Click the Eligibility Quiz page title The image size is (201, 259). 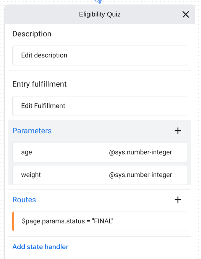click(100, 15)
